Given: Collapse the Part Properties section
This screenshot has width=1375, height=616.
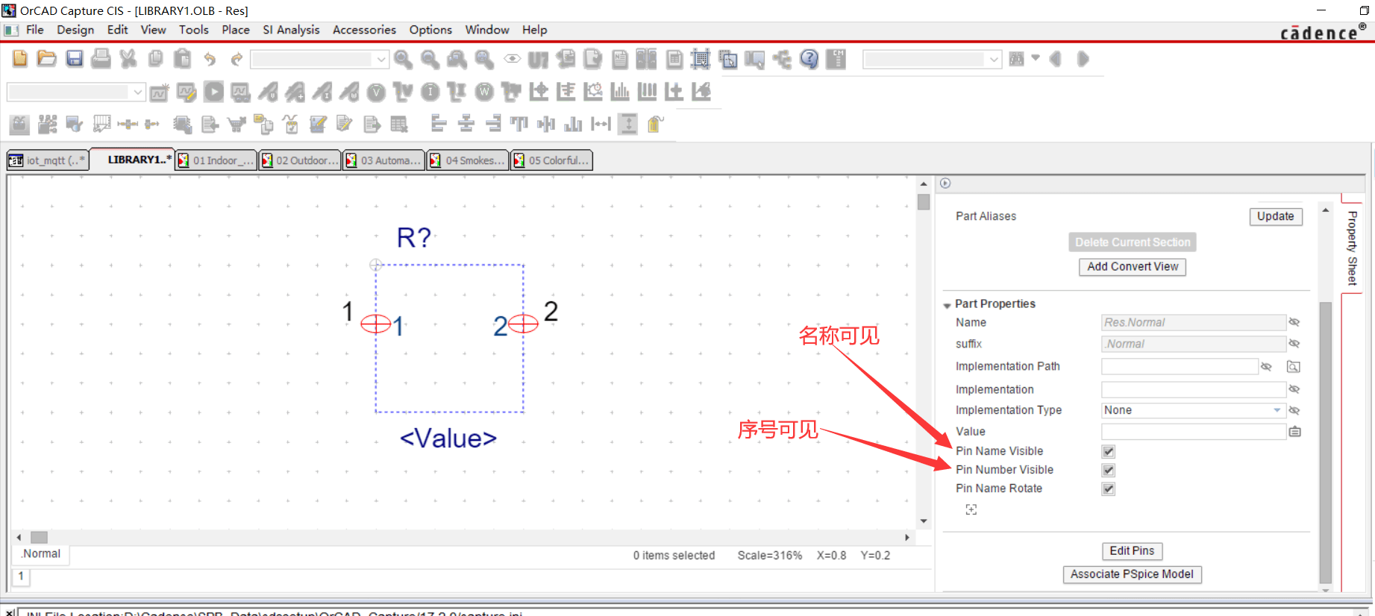Looking at the screenshot, I should pos(947,305).
